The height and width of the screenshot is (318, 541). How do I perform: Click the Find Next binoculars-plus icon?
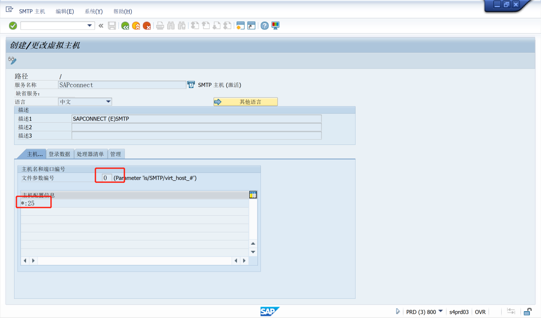(182, 26)
